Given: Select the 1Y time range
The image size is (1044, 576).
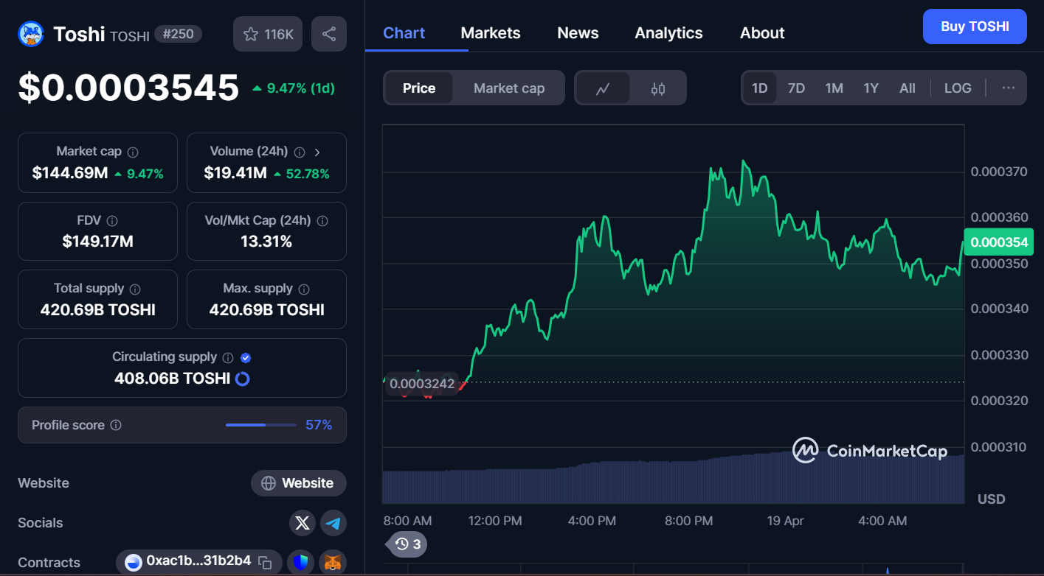Looking at the screenshot, I should click(871, 88).
